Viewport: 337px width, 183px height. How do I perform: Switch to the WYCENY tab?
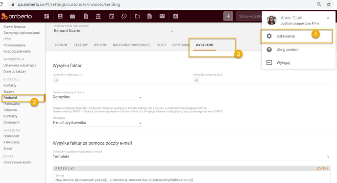[100, 45]
